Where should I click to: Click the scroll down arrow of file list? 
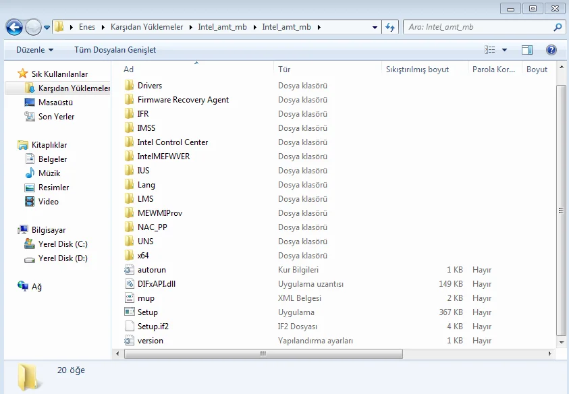562,342
